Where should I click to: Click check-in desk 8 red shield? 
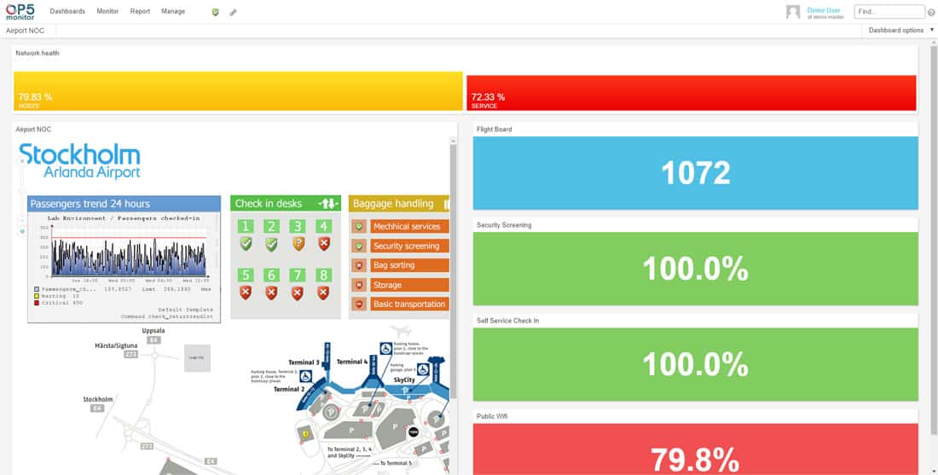pyautogui.click(x=324, y=293)
